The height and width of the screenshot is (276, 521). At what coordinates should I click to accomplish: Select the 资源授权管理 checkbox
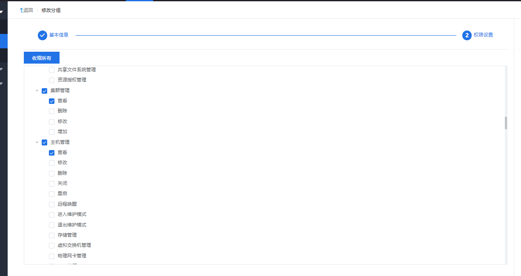point(52,80)
